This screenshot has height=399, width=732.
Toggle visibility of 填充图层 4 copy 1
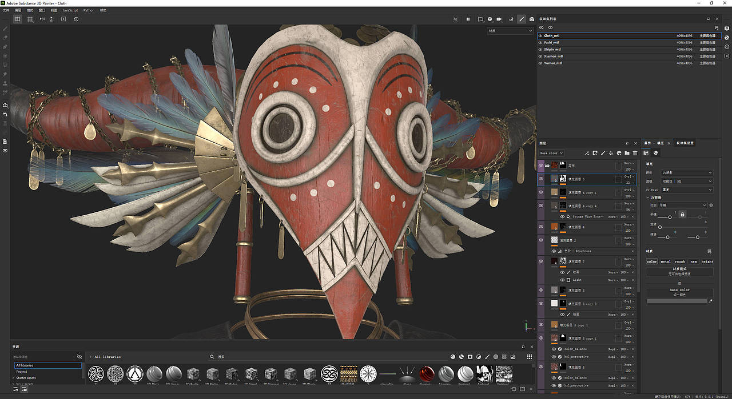542,192
